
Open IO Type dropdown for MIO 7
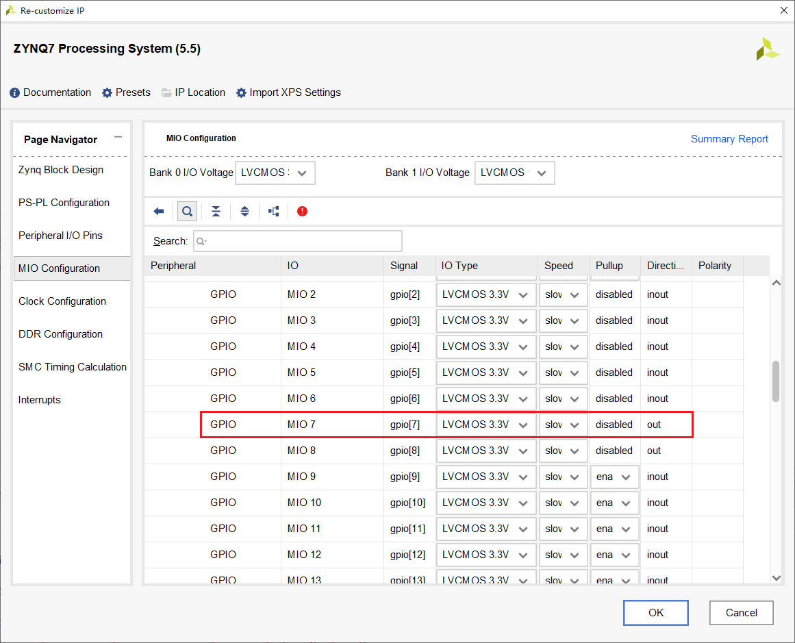(486, 425)
